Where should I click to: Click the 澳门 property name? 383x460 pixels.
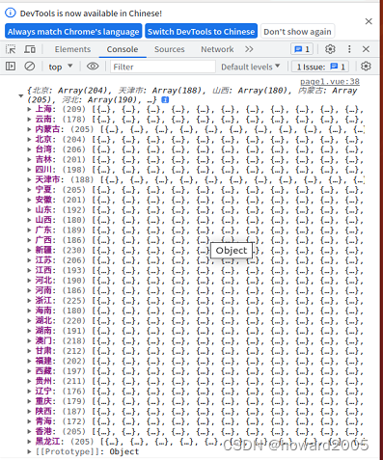pyautogui.click(x=43, y=341)
